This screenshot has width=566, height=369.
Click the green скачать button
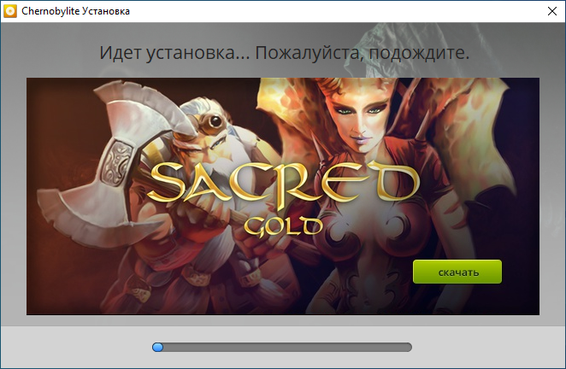[x=457, y=272]
